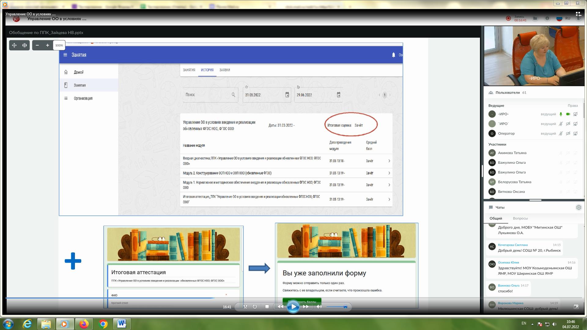Open the hamburger menu next to Занятия
The width and height of the screenshot is (587, 330).
tap(65, 55)
